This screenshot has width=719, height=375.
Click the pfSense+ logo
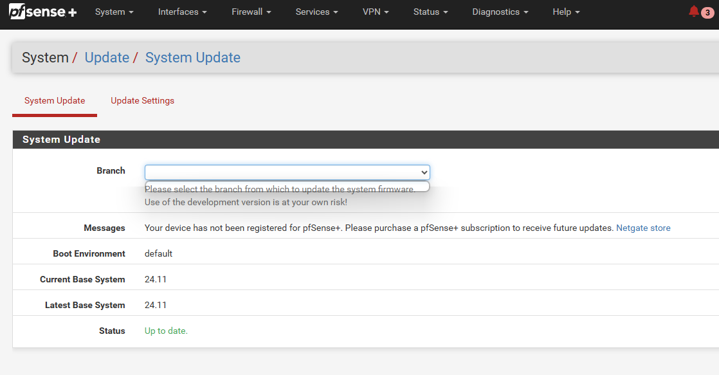[x=42, y=12]
